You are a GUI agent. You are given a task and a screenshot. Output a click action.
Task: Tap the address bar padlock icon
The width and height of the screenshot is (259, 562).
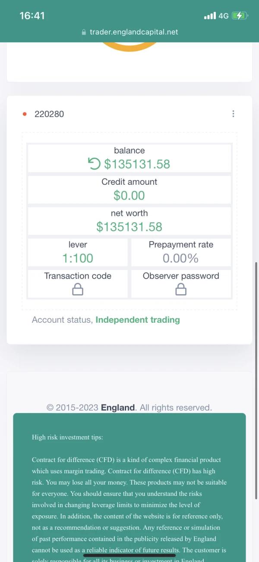84,32
